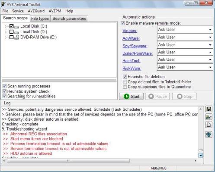Click the HackTool link
The image size is (215, 172).
132,61
